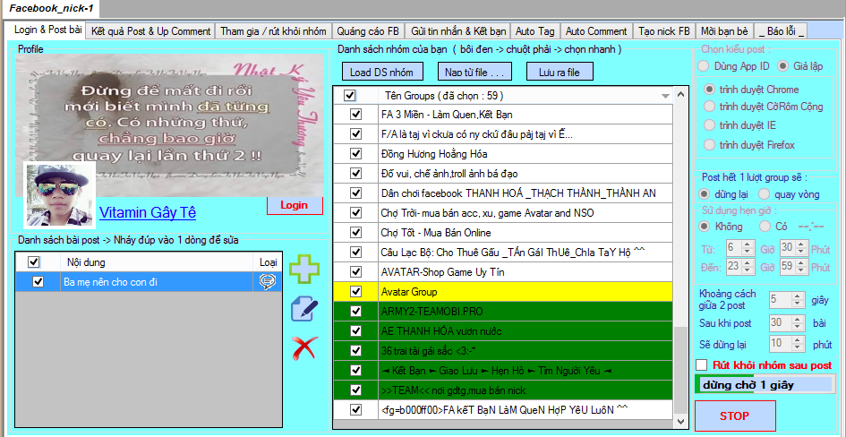
Task: Select Đố vui, chế ảnh,troll ảnh bá đạo row
Action: 503,174
